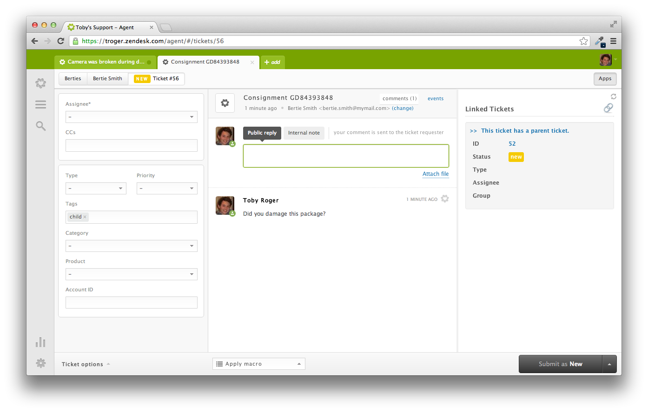Click the apps sidebar icon at top left
The height and width of the screenshot is (412, 648).
pos(40,83)
